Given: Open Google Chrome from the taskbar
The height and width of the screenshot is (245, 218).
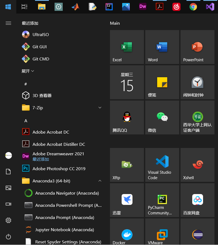Looking at the screenshot, I should click(193, 7).
